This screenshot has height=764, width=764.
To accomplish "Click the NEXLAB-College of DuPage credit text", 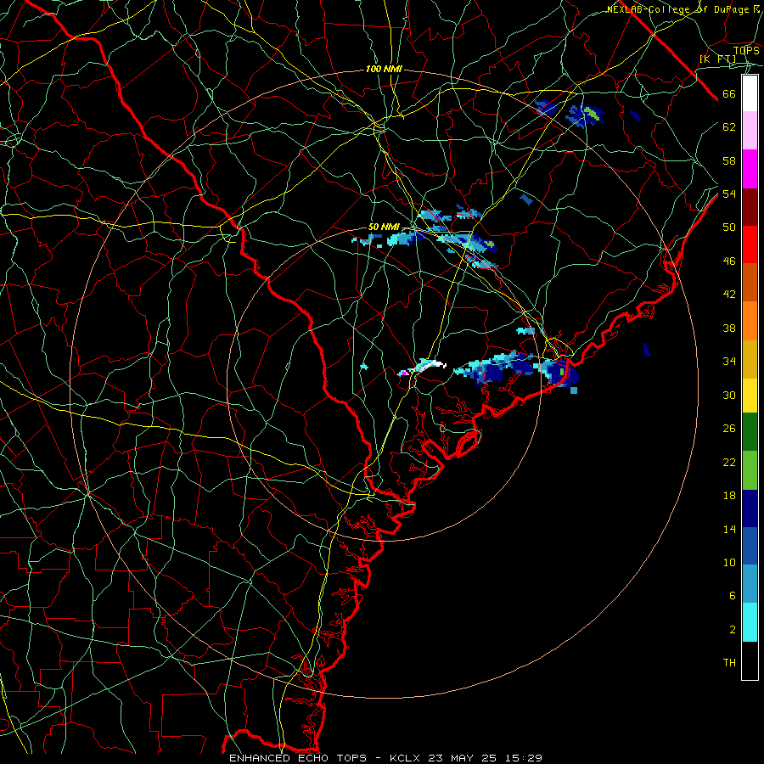I will [x=683, y=9].
